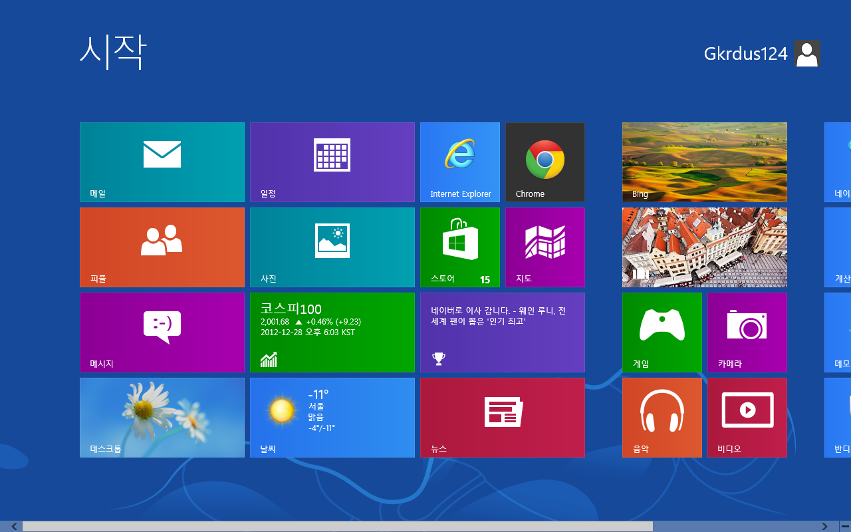The image size is (851, 532).
Task: Open the People (피플) tile
Action: coord(162,247)
